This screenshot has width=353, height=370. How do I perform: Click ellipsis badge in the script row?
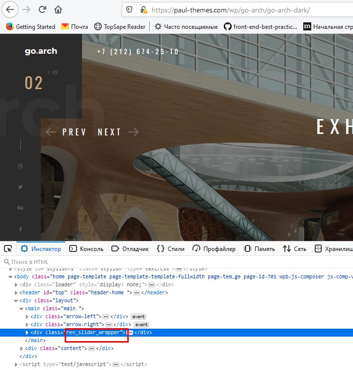(116, 365)
